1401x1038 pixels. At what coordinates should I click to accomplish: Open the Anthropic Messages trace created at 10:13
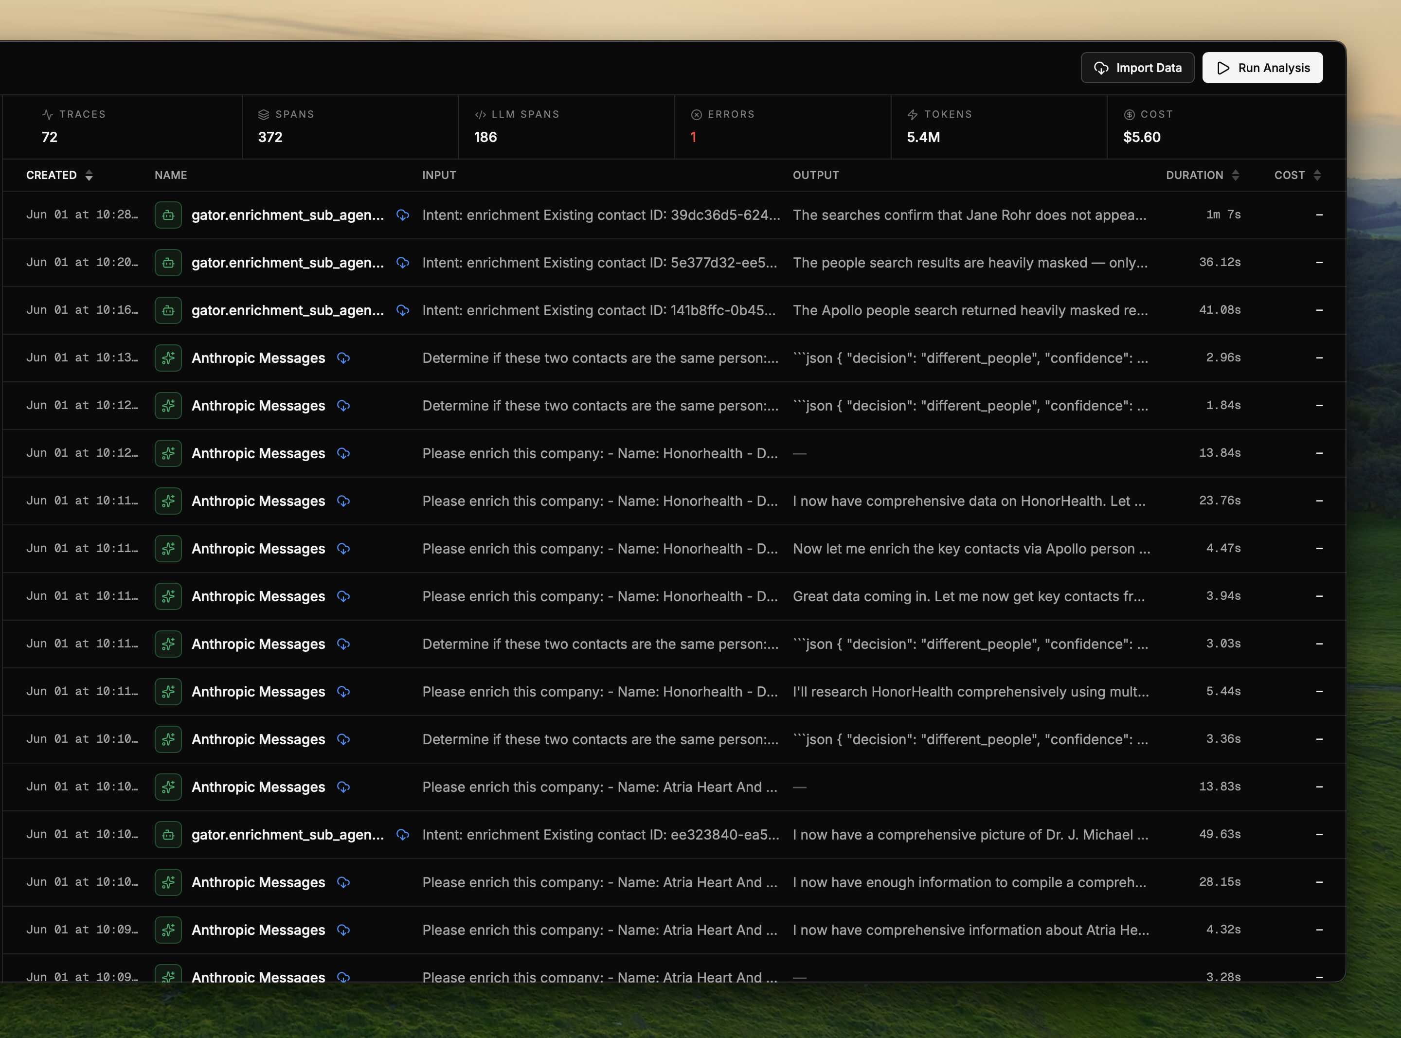[x=258, y=358]
